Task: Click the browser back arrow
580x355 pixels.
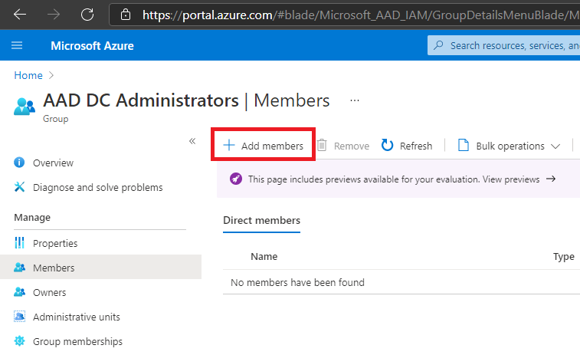Action: [20, 15]
